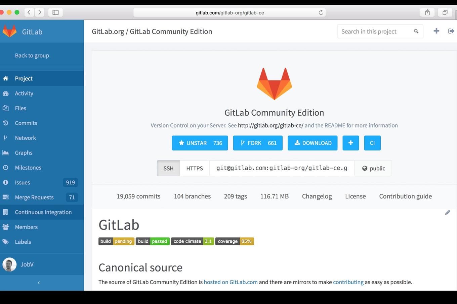
Task: Click the contributing link
Action: point(348,282)
